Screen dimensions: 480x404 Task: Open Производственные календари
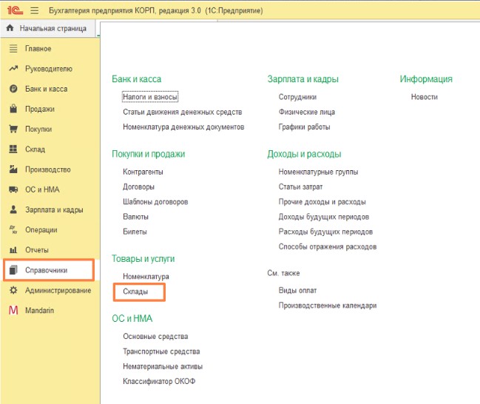(328, 306)
